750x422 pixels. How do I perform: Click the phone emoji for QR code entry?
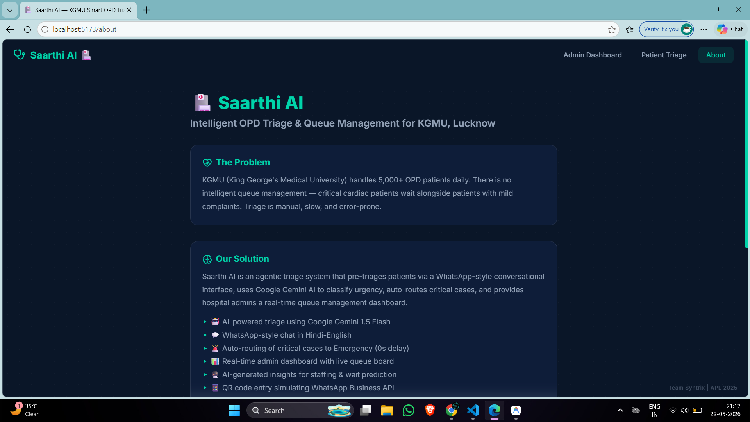[x=215, y=388]
